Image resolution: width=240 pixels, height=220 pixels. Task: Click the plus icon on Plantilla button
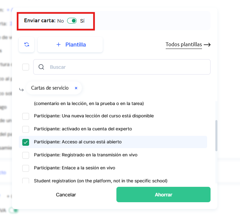click(58, 45)
